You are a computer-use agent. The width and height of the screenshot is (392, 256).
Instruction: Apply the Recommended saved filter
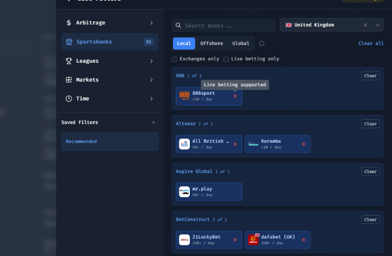pyautogui.click(x=110, y=142)
